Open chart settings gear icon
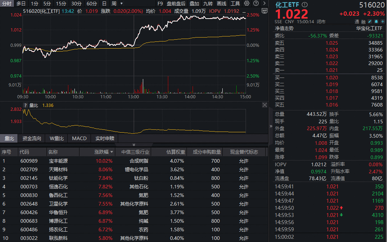The image size is (387, 242). click(247, 4)
